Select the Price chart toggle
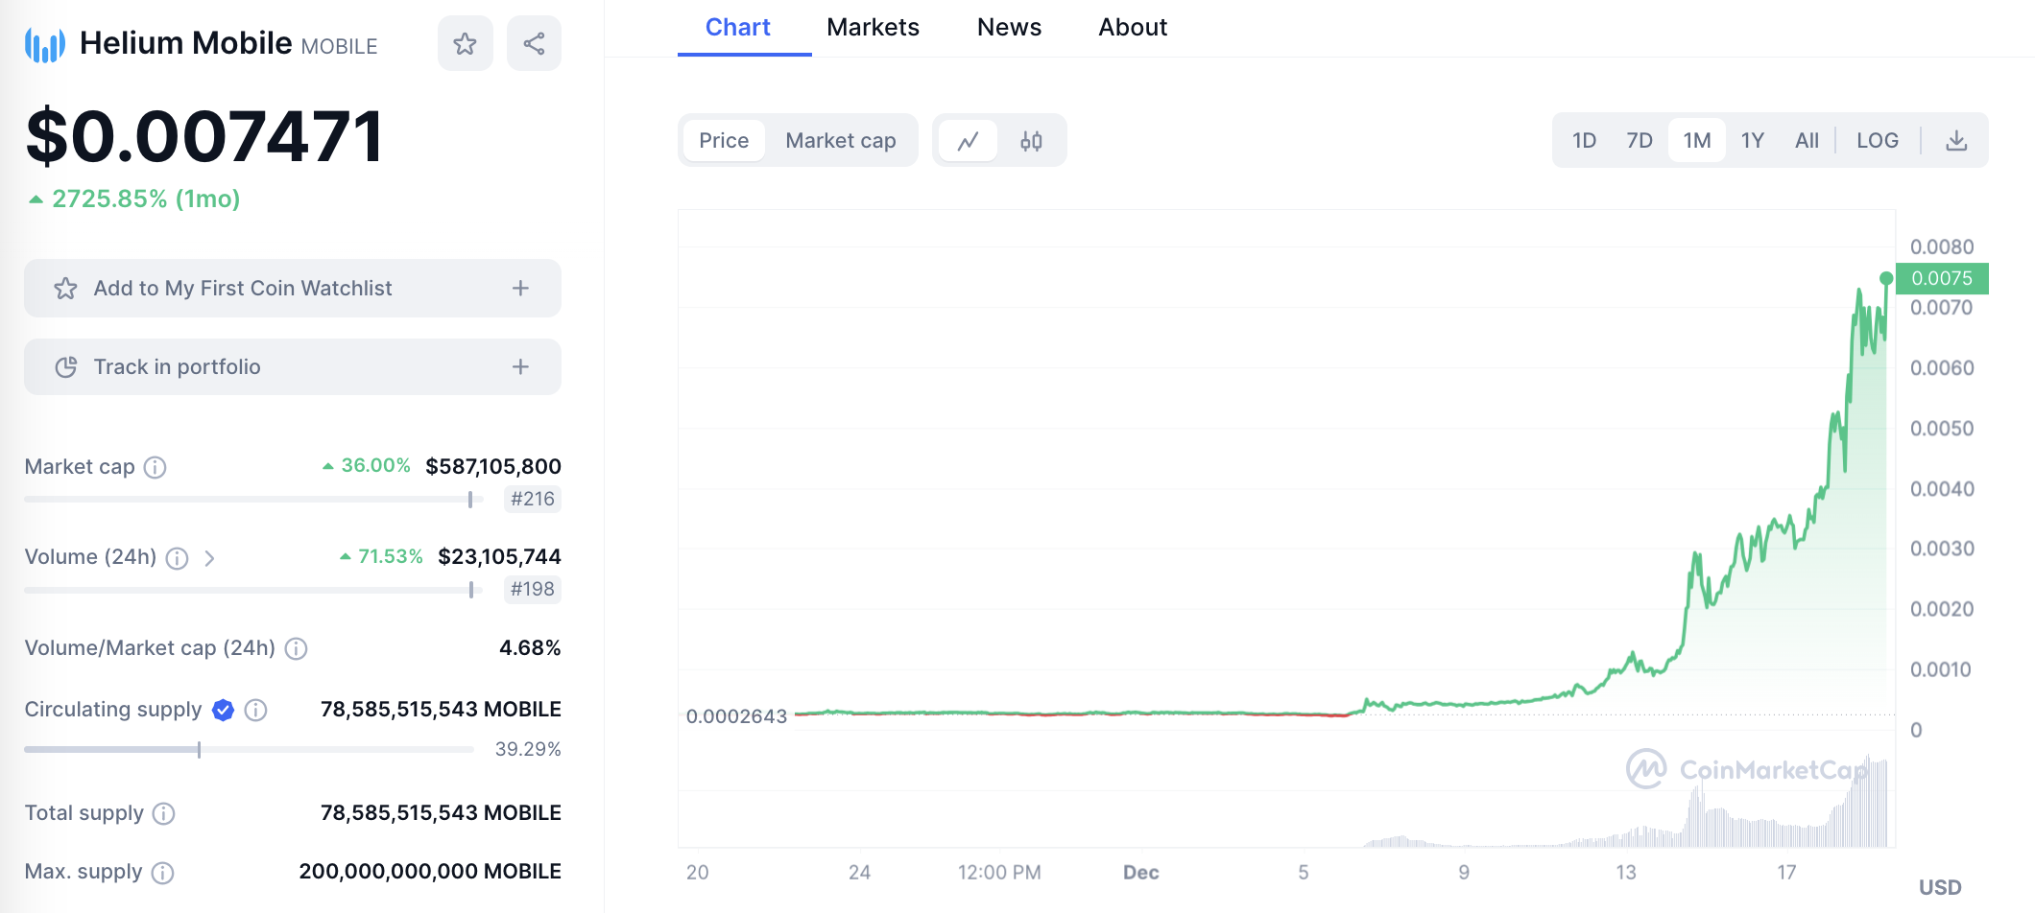This screenshot has width=2035, height=913. point(724,141)
